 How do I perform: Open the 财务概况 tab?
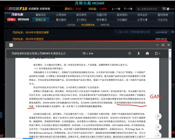(102, 20)
